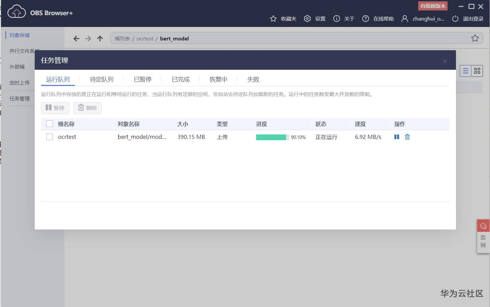This screenshot has width=490, height=307.
Task: Select 并行文件系统 in sidebar
Action: coord(24,51)
